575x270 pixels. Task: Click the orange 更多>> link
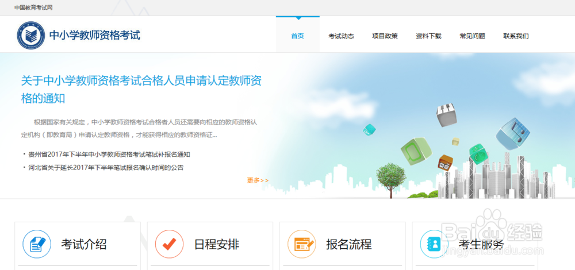(x=258, y=180)
